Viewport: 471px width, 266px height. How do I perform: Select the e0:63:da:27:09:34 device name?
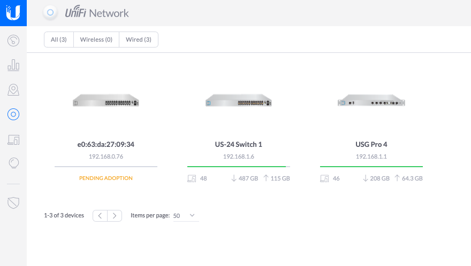point(106,144)
